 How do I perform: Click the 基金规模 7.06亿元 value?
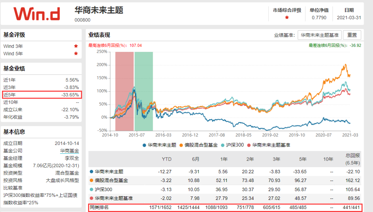56,165
